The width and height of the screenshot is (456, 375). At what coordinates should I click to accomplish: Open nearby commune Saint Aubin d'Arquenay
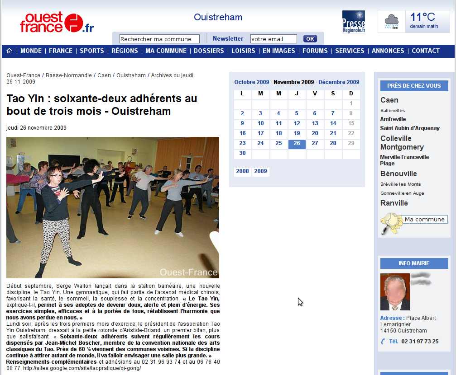click(410, 128)
